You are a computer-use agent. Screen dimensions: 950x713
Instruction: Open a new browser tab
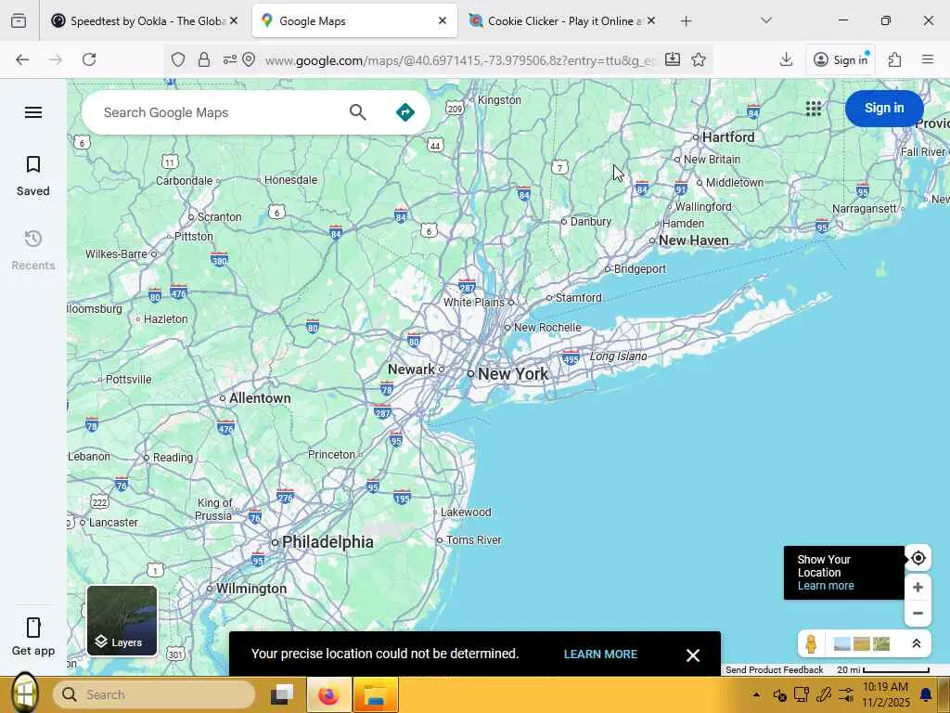686,21
